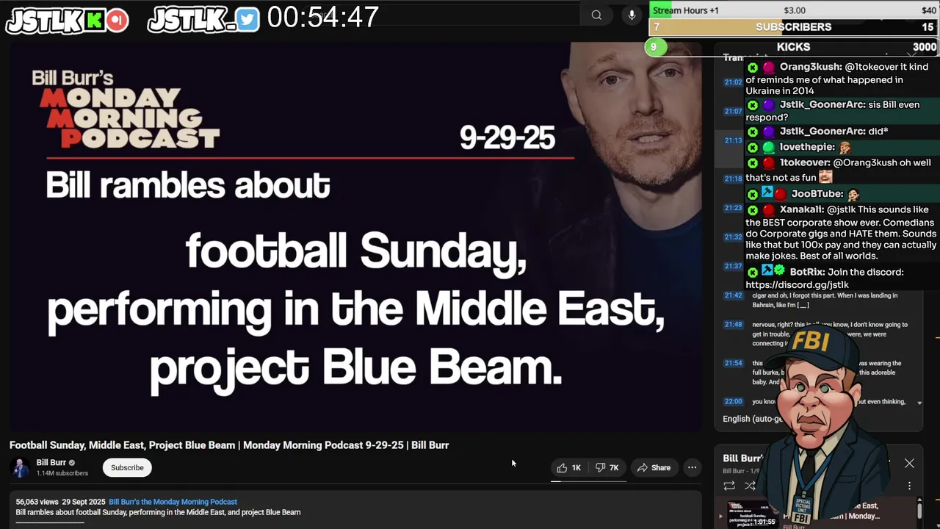Click JooBTube username in chat
Screen dimensions: 940x529
click(817, 194)
